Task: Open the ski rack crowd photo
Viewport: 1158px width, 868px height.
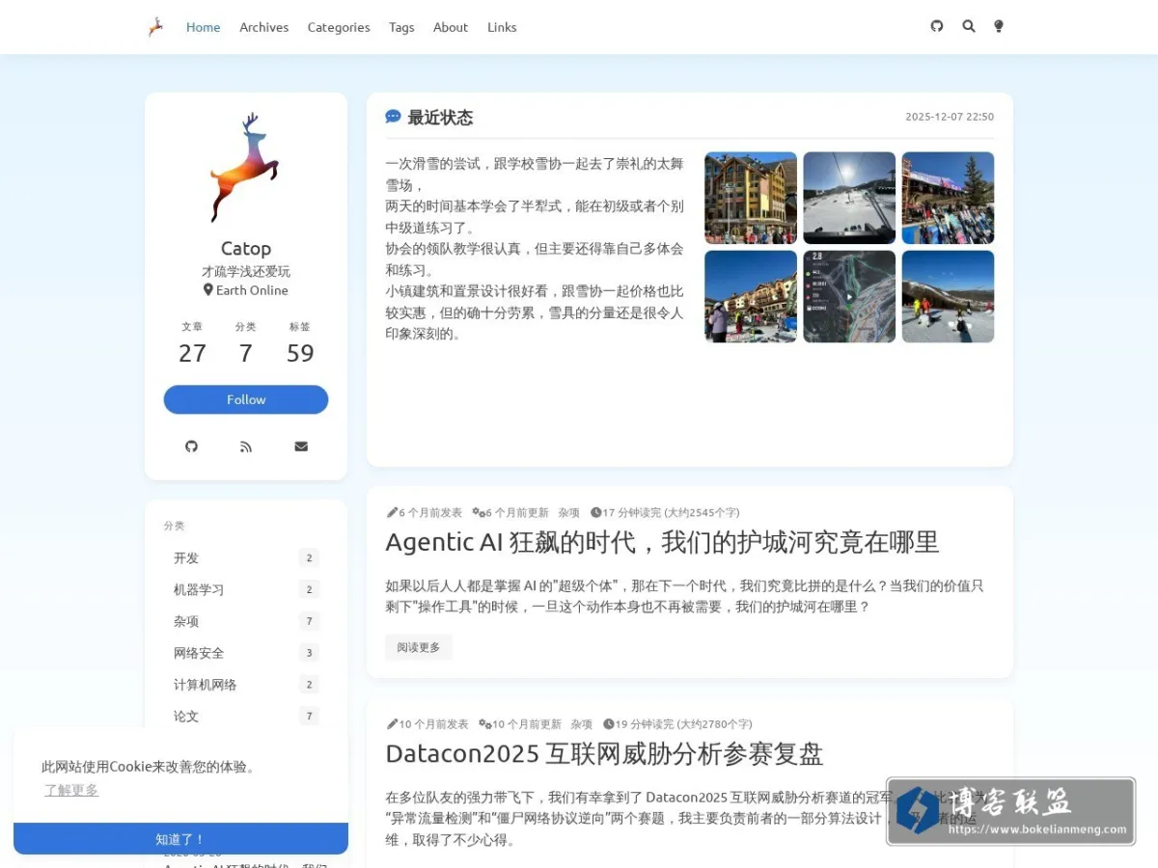Action: (x=948, y=198)
